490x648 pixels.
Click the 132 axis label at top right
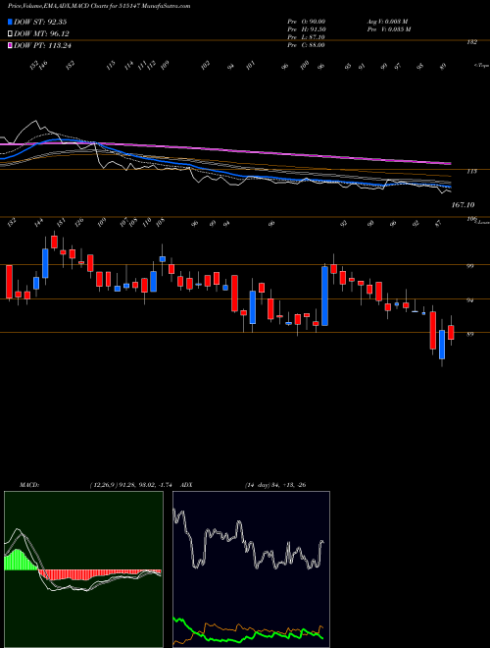[x=472, y=42]
